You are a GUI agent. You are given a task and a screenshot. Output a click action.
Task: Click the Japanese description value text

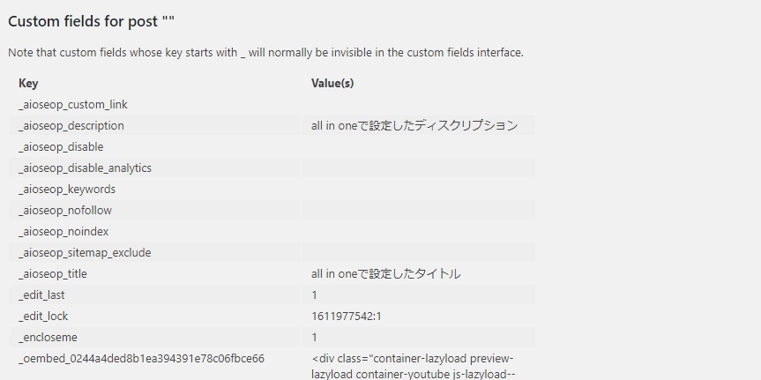coord(414,126)
